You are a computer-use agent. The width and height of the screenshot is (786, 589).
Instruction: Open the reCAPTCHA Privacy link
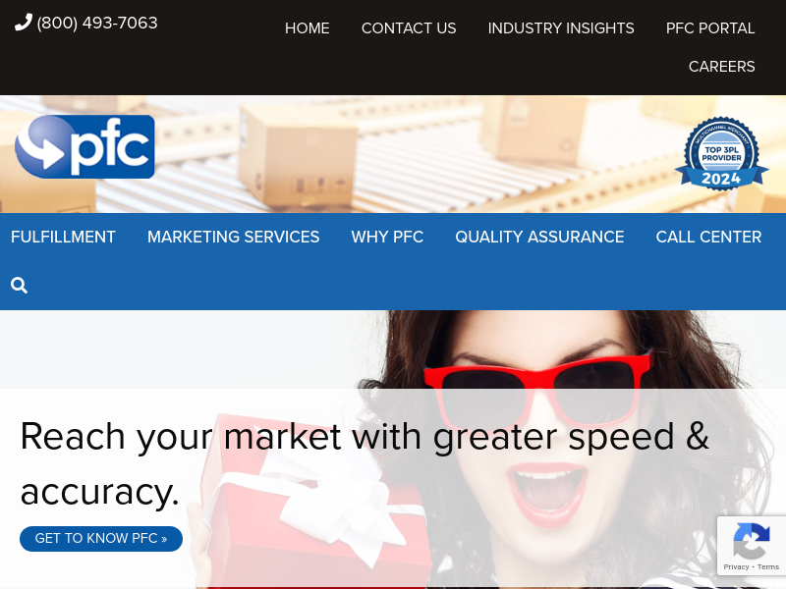click(736, 567)
